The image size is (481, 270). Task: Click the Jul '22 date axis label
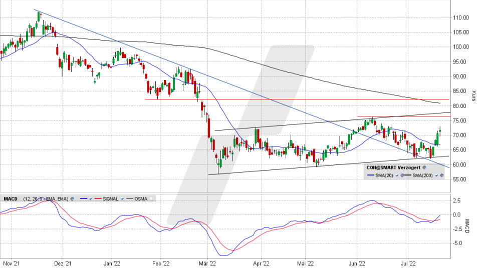coord(408,263)
